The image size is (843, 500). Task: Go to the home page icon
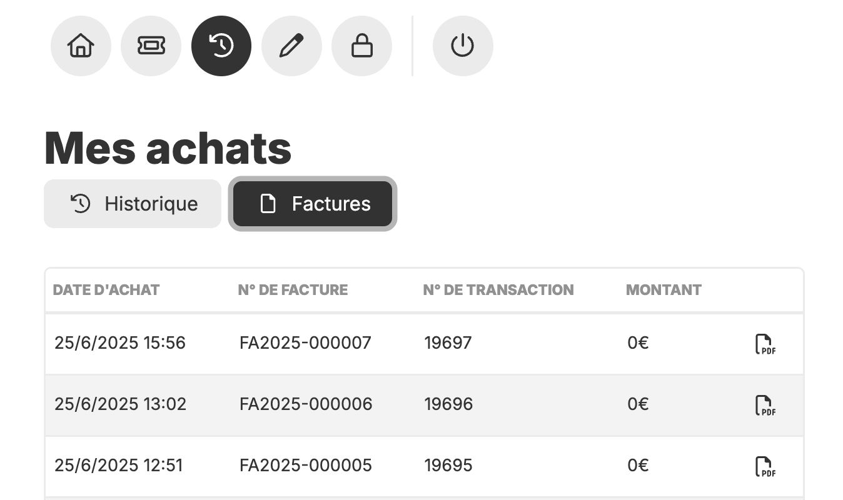point(81,46)
